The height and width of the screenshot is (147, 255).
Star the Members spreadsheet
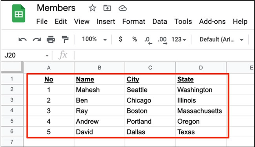point(92,8)
